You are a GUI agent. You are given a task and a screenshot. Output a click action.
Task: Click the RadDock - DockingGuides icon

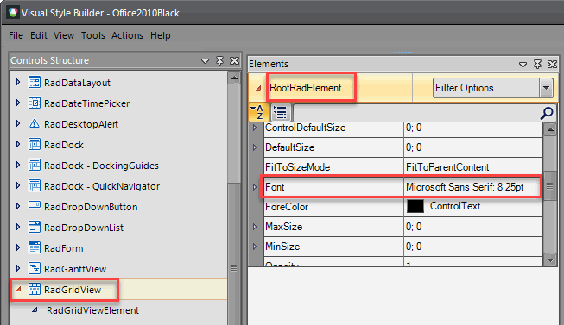tap(35, 166)
